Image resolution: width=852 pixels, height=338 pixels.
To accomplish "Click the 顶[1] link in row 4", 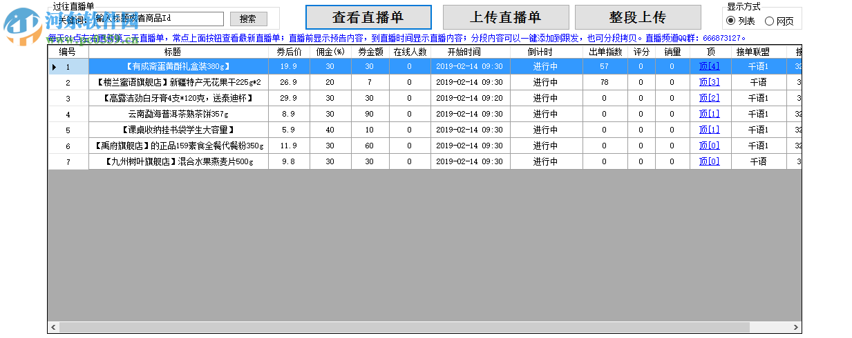I will (x=709, y=114).
